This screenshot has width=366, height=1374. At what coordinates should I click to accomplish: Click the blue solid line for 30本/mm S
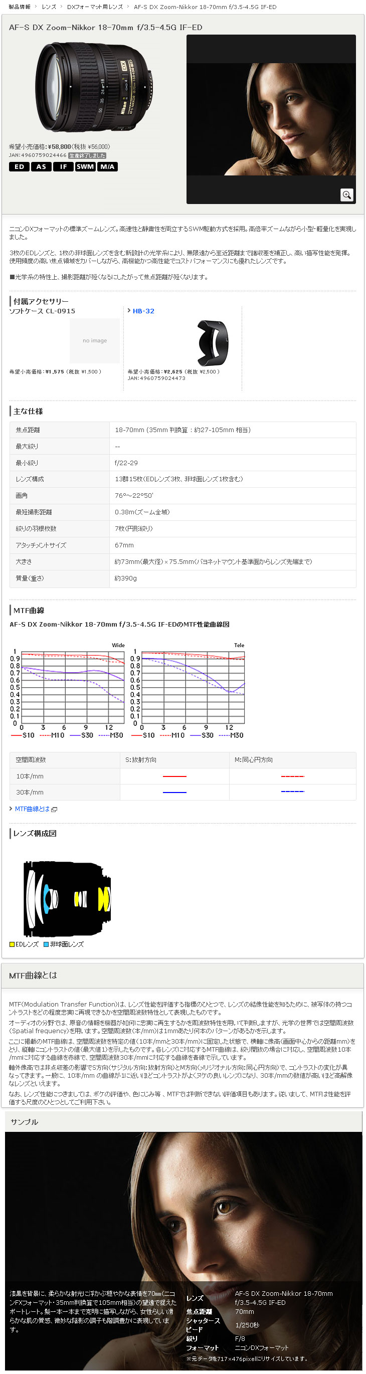click(174, 793)
